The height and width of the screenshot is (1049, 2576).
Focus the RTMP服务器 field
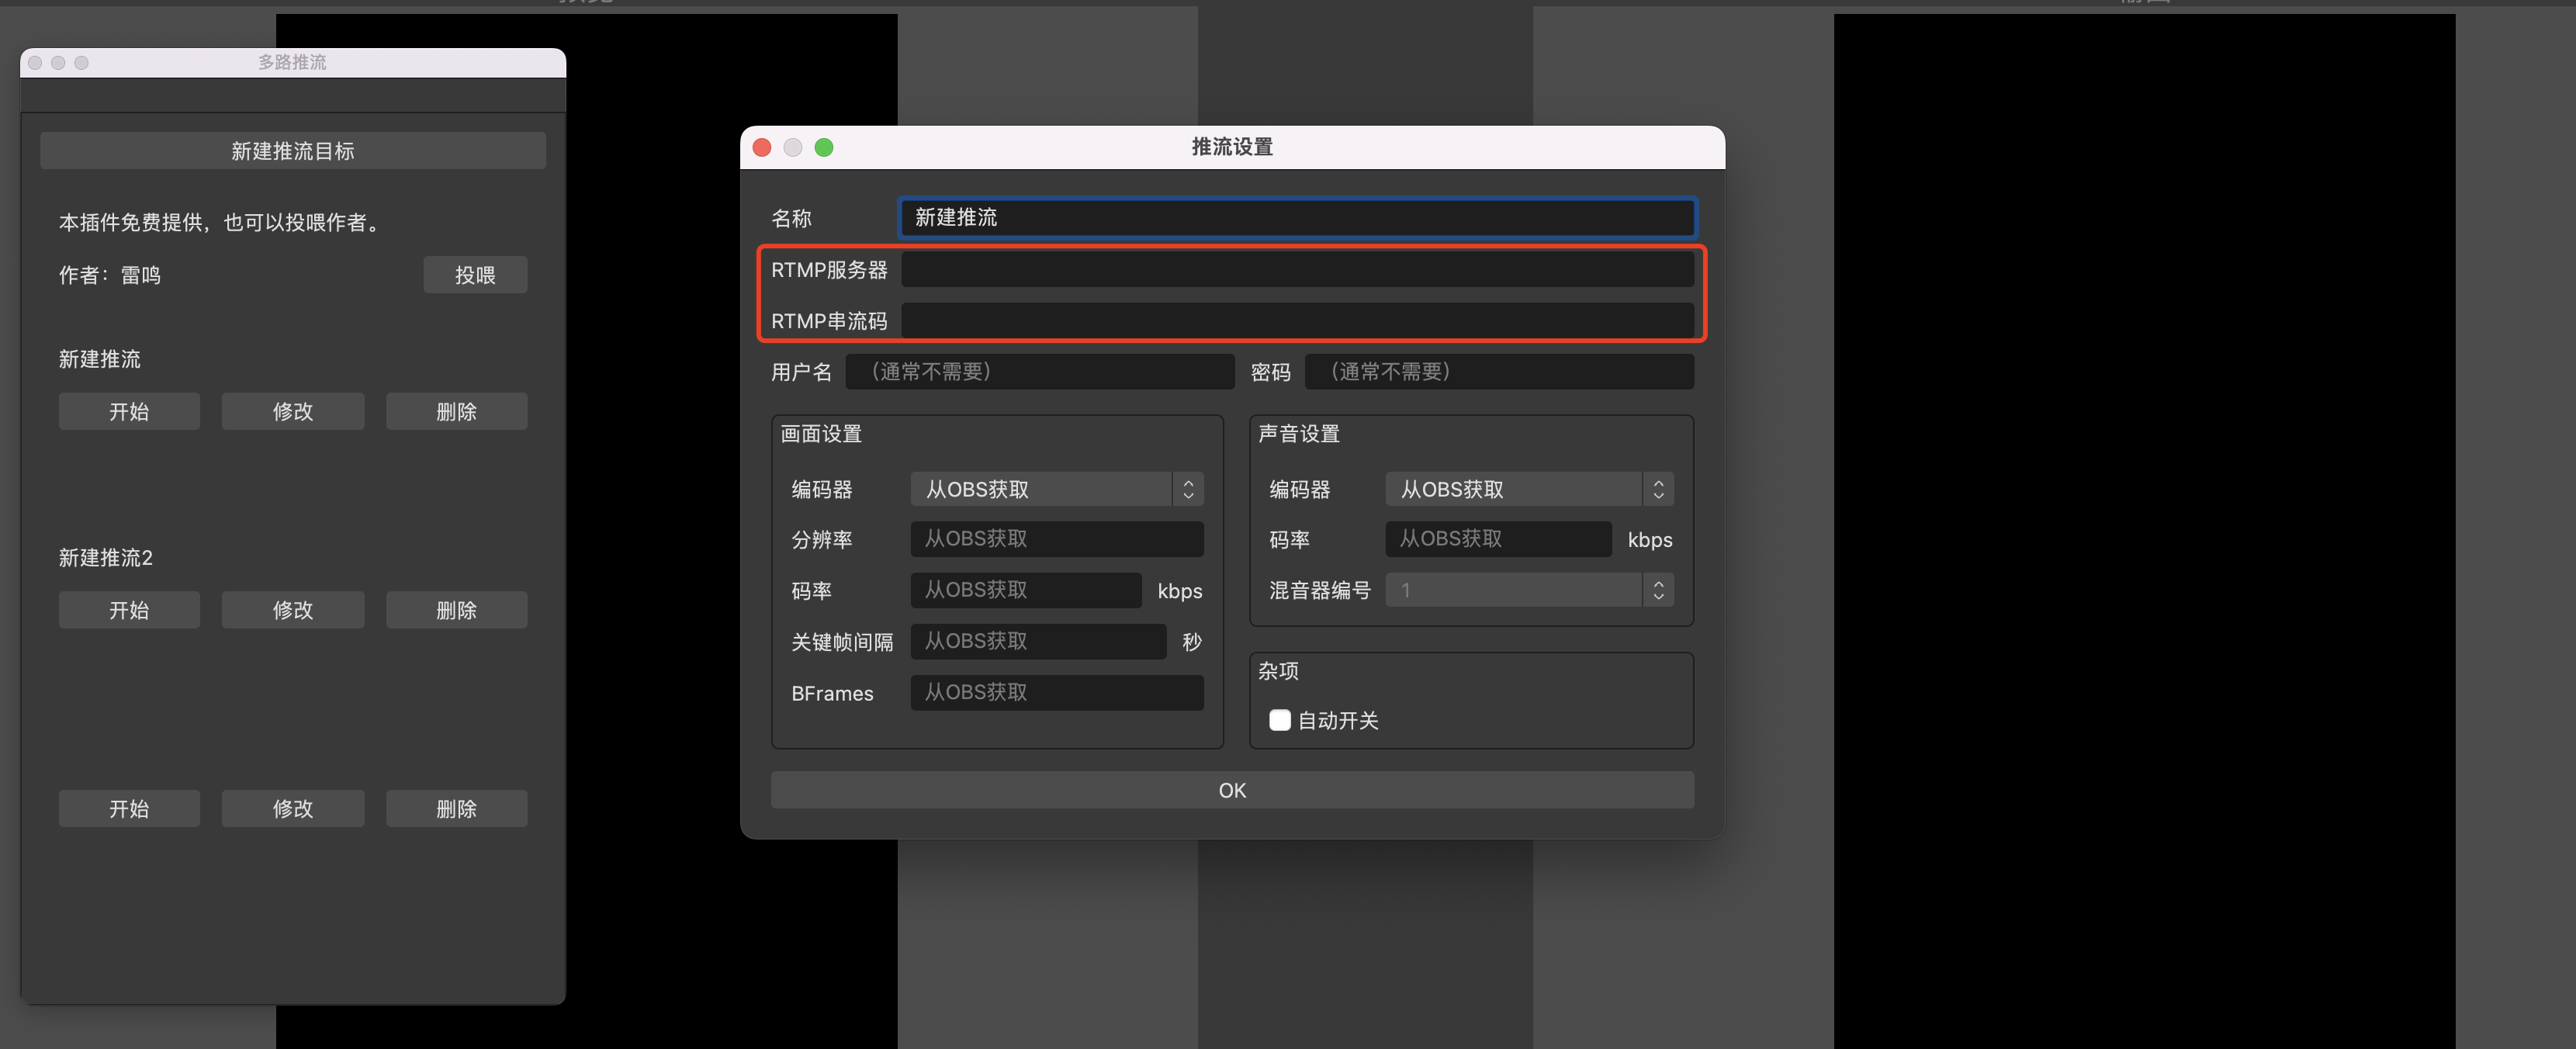(1297, 269)
